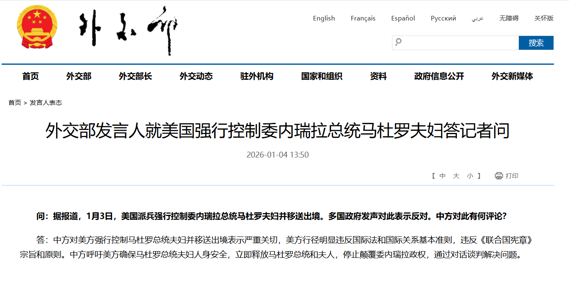Image resolution: width=569 pixels, height=290 pixels.
Task: Open the Español version
Action: (403, 18)
